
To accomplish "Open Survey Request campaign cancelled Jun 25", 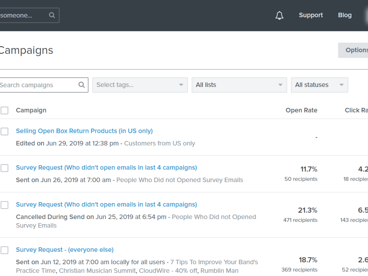I will click(x=106, y=204).
